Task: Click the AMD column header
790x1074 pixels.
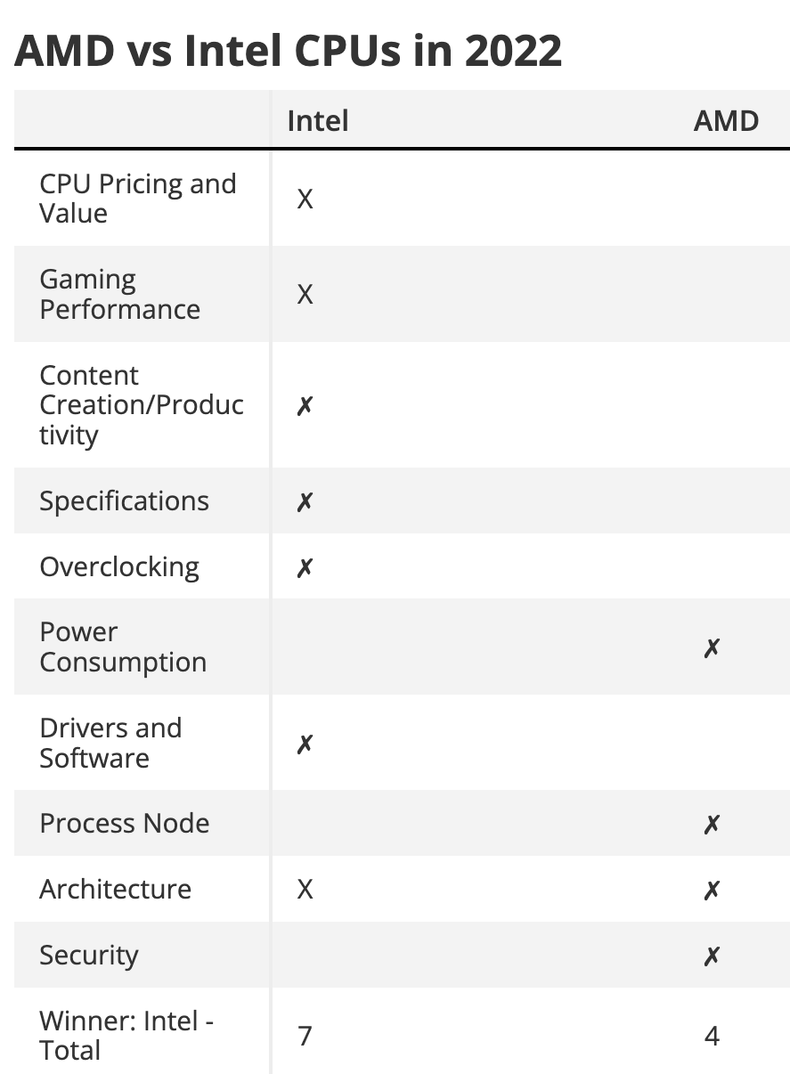Action: point(726,120)
